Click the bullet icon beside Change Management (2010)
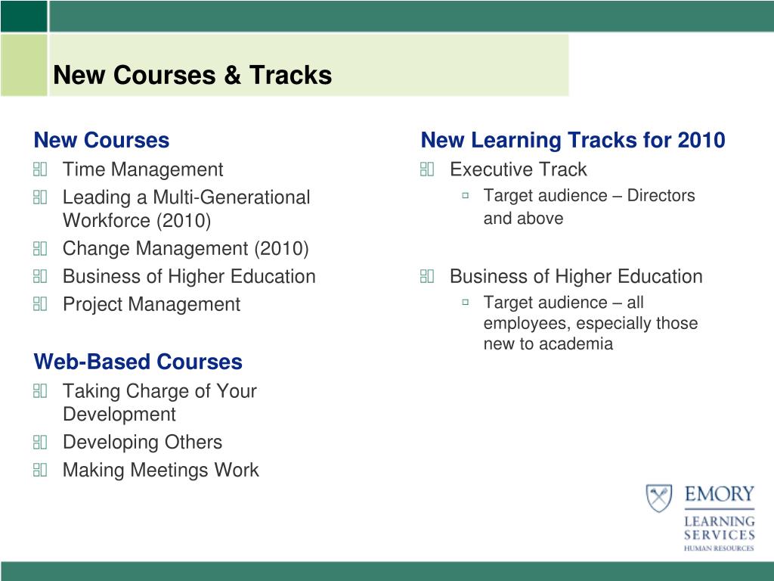774x581 pixels. 40,248
